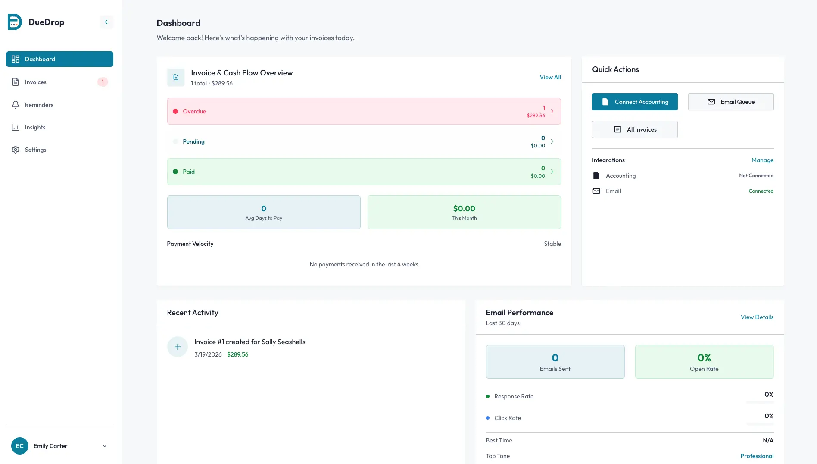This screenshot has height=464, width=817.
Task: Click the Email integration envelope icon
Action: pos(596,191)
